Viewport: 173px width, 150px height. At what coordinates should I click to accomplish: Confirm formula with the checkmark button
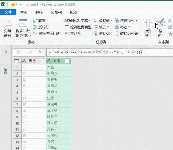coord(30,52)
